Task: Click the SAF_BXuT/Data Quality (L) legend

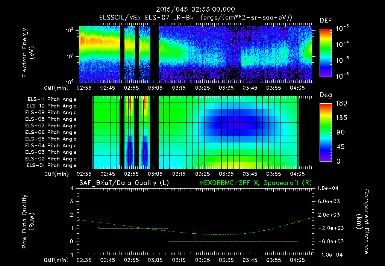Action: (124, 183)
